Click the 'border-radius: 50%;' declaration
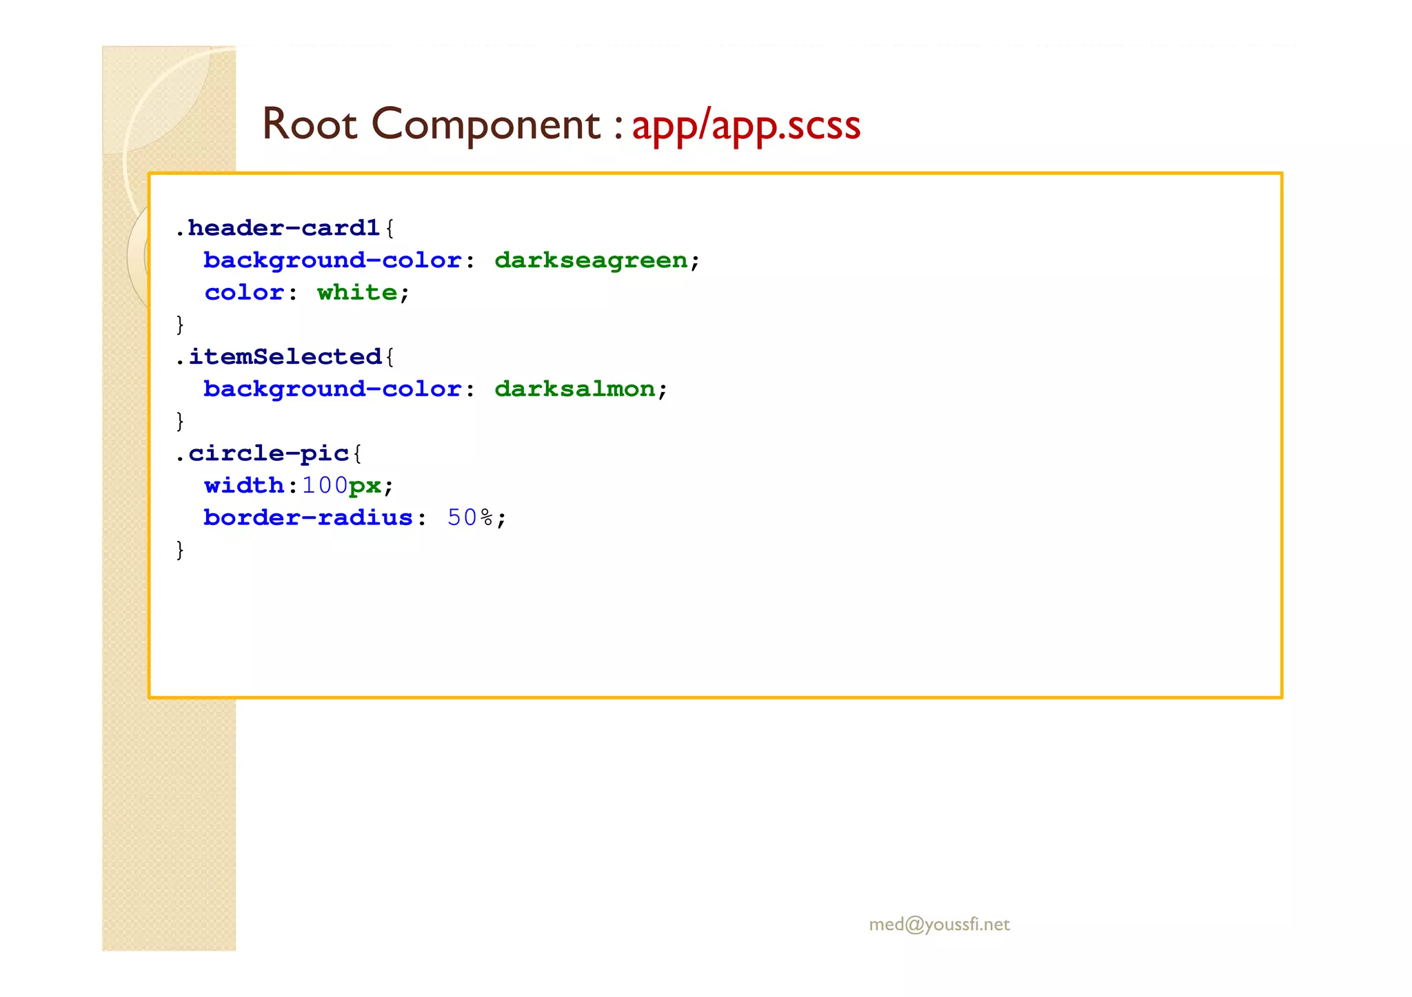Viewport: 1412px width, 997px height. tap(355, 517)
